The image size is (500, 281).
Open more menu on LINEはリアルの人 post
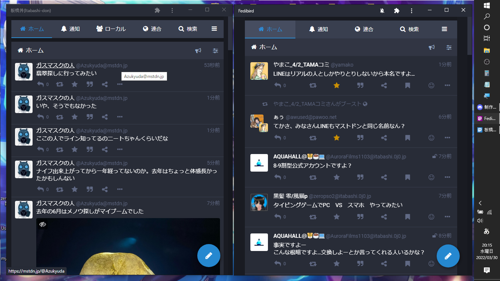(447, 85)
